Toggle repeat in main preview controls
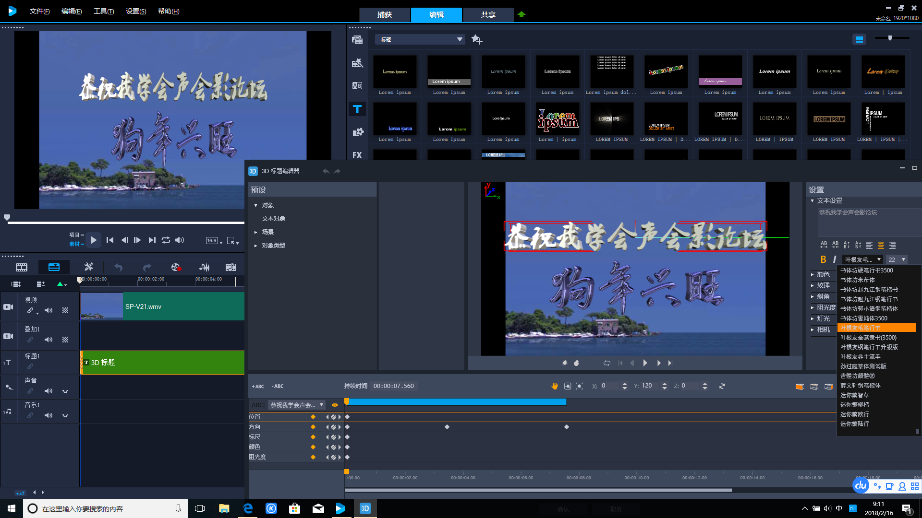Image resolution: width=922 pixels, height=518 pixels. point(166,240)
